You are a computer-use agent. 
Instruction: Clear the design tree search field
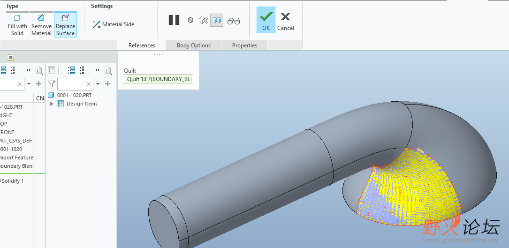89,84
